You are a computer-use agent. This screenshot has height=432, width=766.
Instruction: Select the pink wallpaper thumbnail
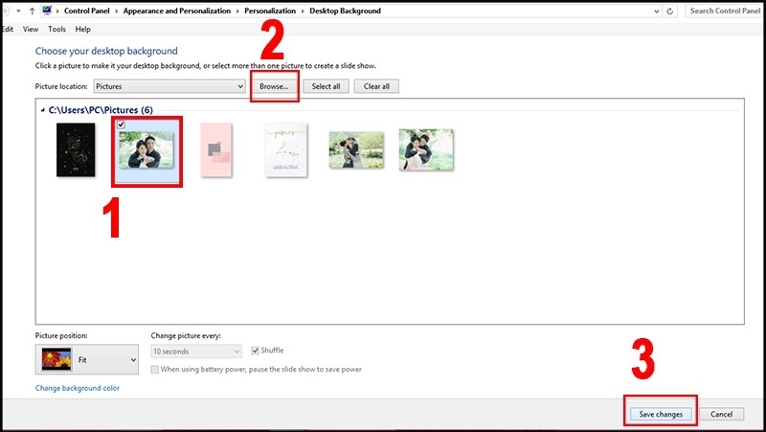tap(216, 149)
